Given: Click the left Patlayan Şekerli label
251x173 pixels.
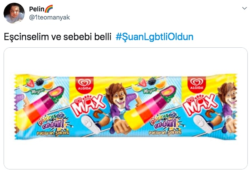Looking at the screenshot, I should tap(53, 133).
